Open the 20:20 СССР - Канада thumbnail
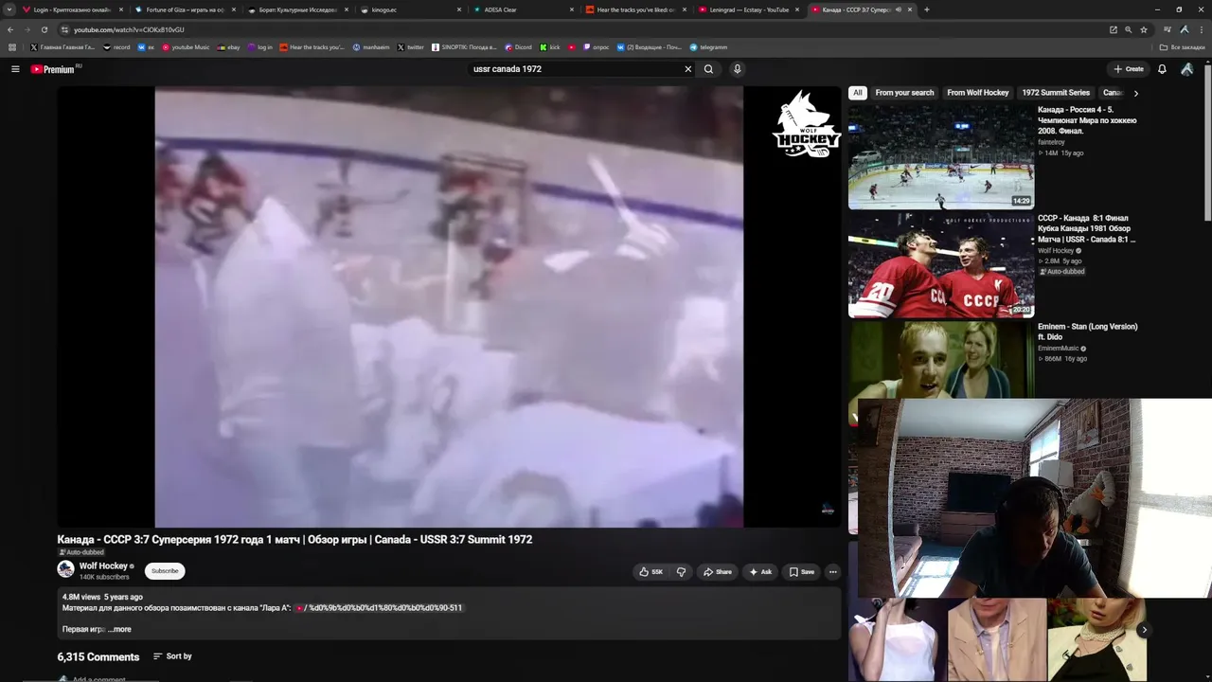The height and width of the screenshot is (682, 1212). point(941,265)
